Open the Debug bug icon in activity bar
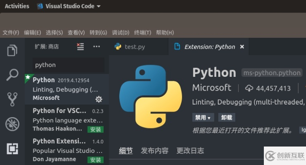 click(x=12, y=124)
